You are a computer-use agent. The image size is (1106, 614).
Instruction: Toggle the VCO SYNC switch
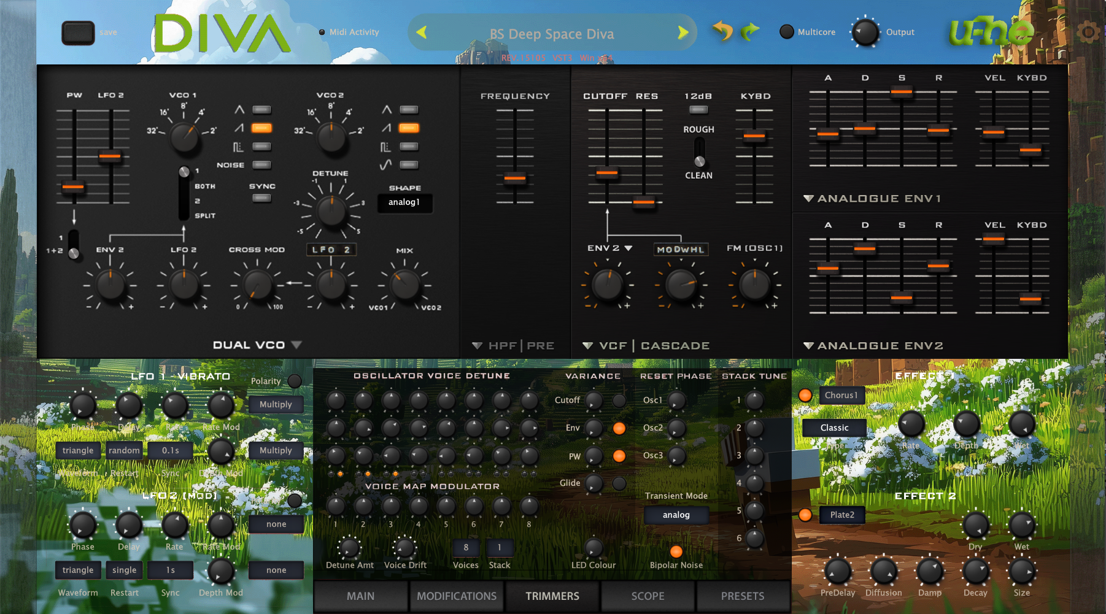261,198
